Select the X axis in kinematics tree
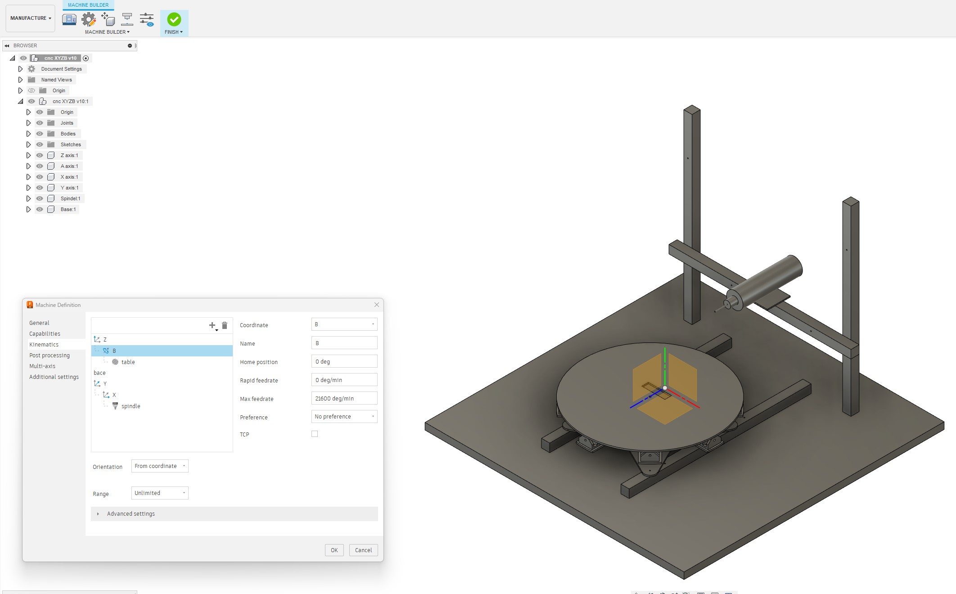Screen dimensions: 956x594 coord(162,395)
